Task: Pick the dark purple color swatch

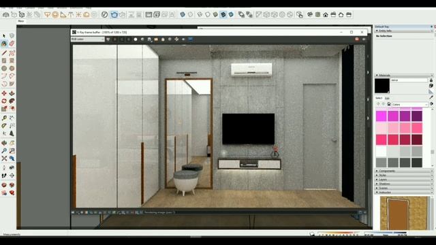Action: (x=417, y=116)
